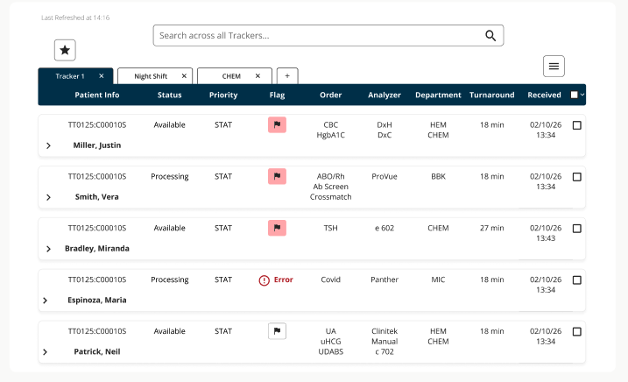This screenshot has height=382, width=628.
Task: Expand details for Espinoza, Maria
Action: tap(46, 301)
